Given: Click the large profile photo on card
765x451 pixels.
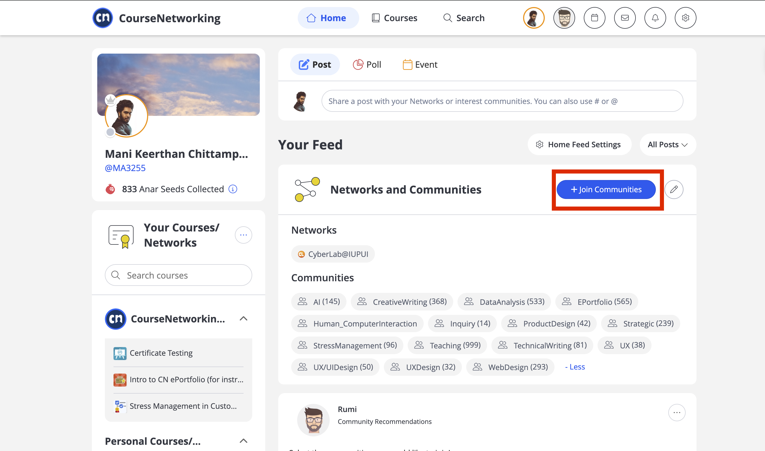Looking at the screenshot, I should pyautogui.click(x=127, y=116).
